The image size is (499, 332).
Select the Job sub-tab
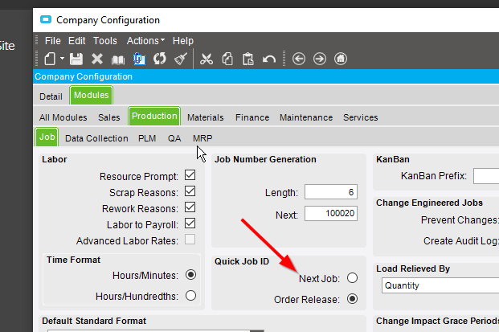[x=47, y=137]
